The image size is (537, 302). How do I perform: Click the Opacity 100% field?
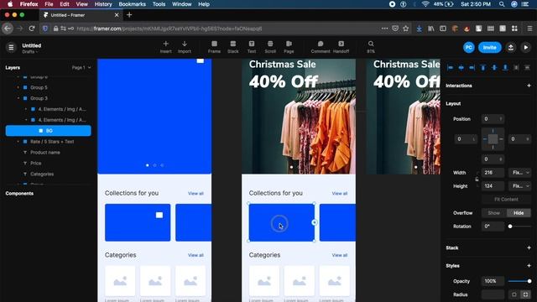[x=493, y=281]
